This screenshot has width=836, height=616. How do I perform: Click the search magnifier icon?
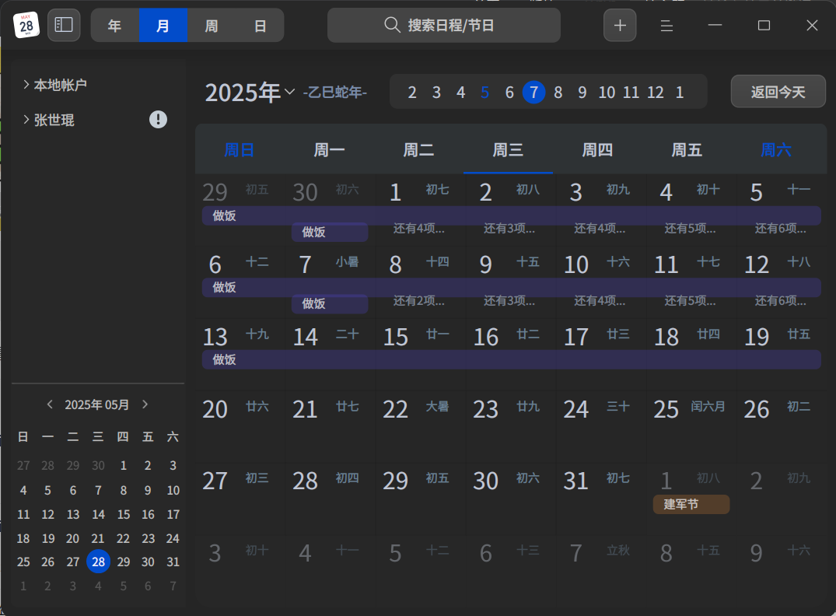point(392,25)
